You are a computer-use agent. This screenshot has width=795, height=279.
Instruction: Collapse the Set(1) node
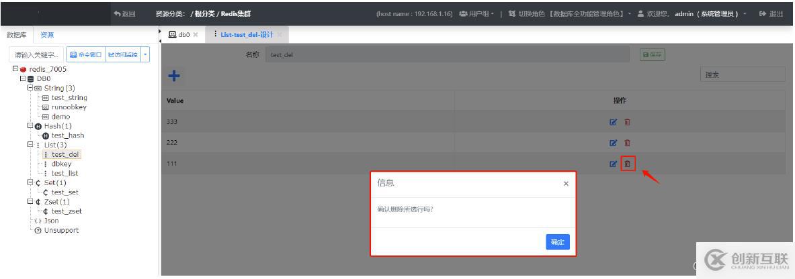[x=30, y=183]
